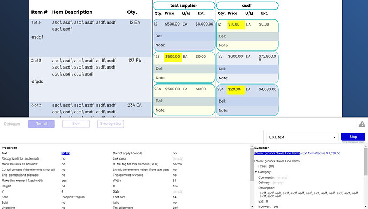Screen dimensions: 368x209
Task: Click the $73,800.00 extended amount
Action: click(268, 58)
